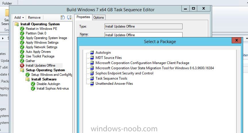The width and height of the screenshot is (248, 133).
Task: Select the Setup Operating System group
Action: pyautogui.click(x=45, y=70)
